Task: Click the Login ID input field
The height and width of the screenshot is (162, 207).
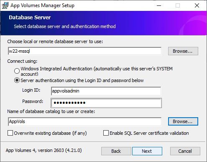Action: coord(106,91)
